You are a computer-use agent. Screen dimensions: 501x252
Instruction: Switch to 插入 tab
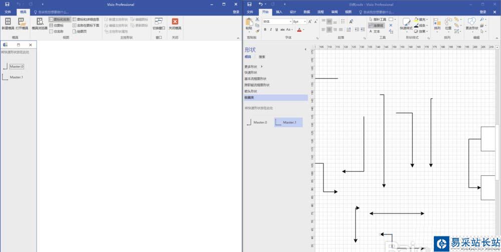click(279, 12)
